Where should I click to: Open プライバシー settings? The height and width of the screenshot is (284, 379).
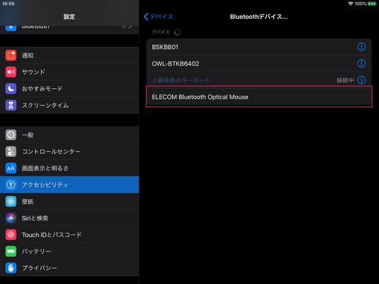[x=69, y=268]
